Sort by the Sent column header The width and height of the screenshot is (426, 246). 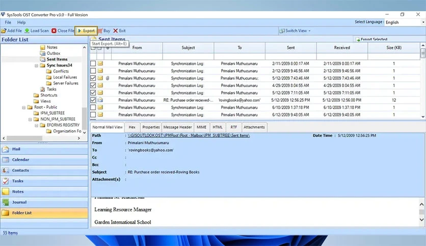290,48
